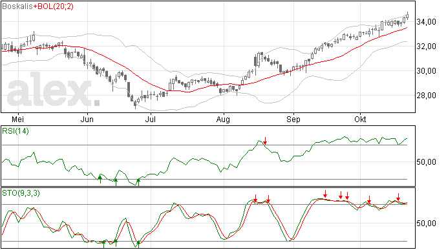Click the last green buy arrow in RSI panel
Screen dimensions: 446x250
coord(138,182)
